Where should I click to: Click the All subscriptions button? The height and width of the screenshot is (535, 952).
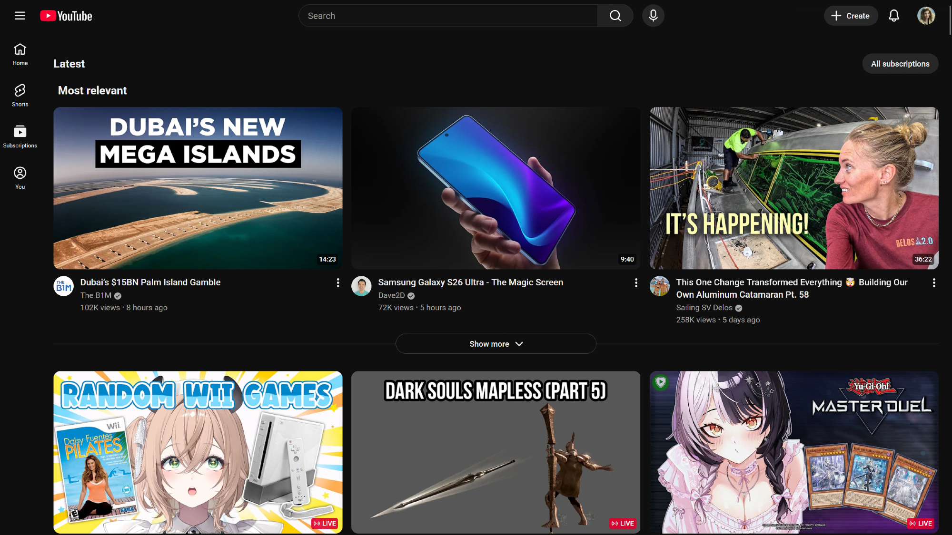(900, 64)
